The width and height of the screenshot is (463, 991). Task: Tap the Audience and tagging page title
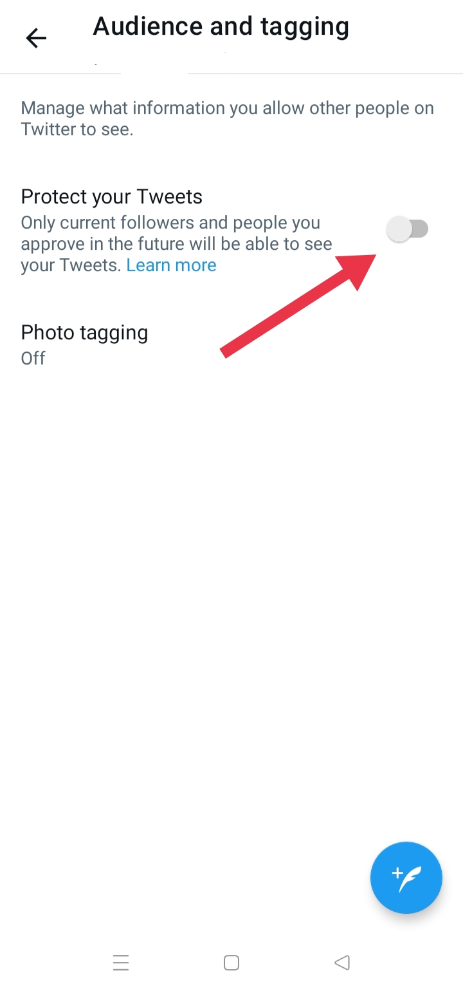pyautogui.click(x=221, y=27)
